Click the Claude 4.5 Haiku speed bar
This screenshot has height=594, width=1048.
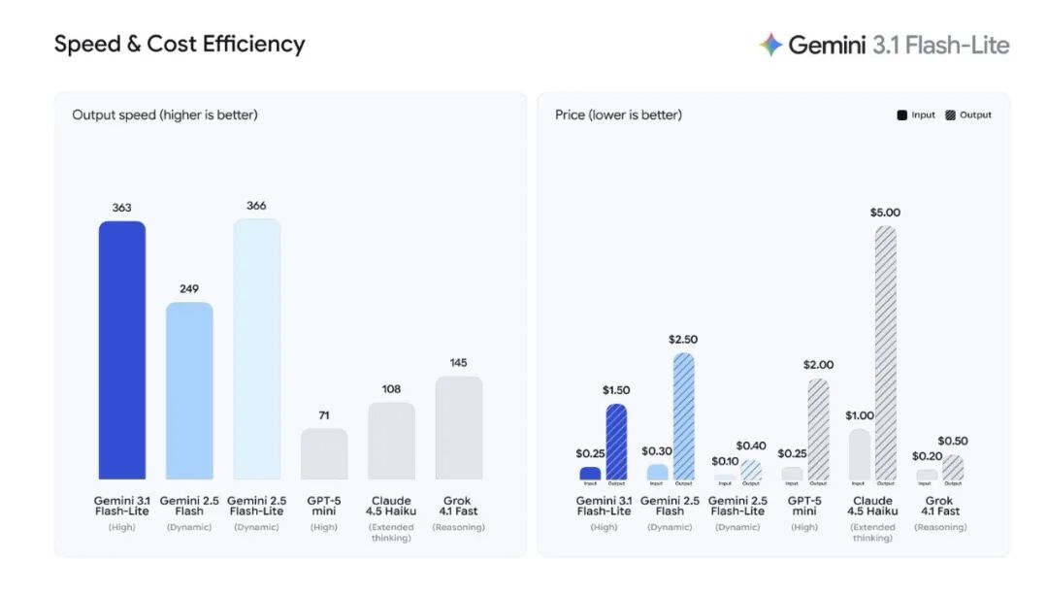point(391,441)
